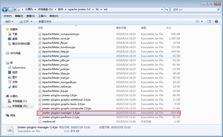Select 库 in navigation pane

coord(11,63)
